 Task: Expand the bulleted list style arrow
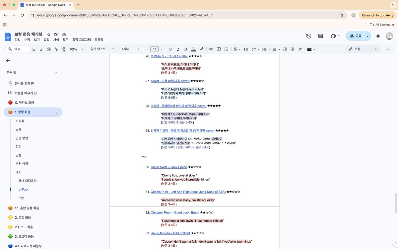pyautogui.click(x=269, y=49)
